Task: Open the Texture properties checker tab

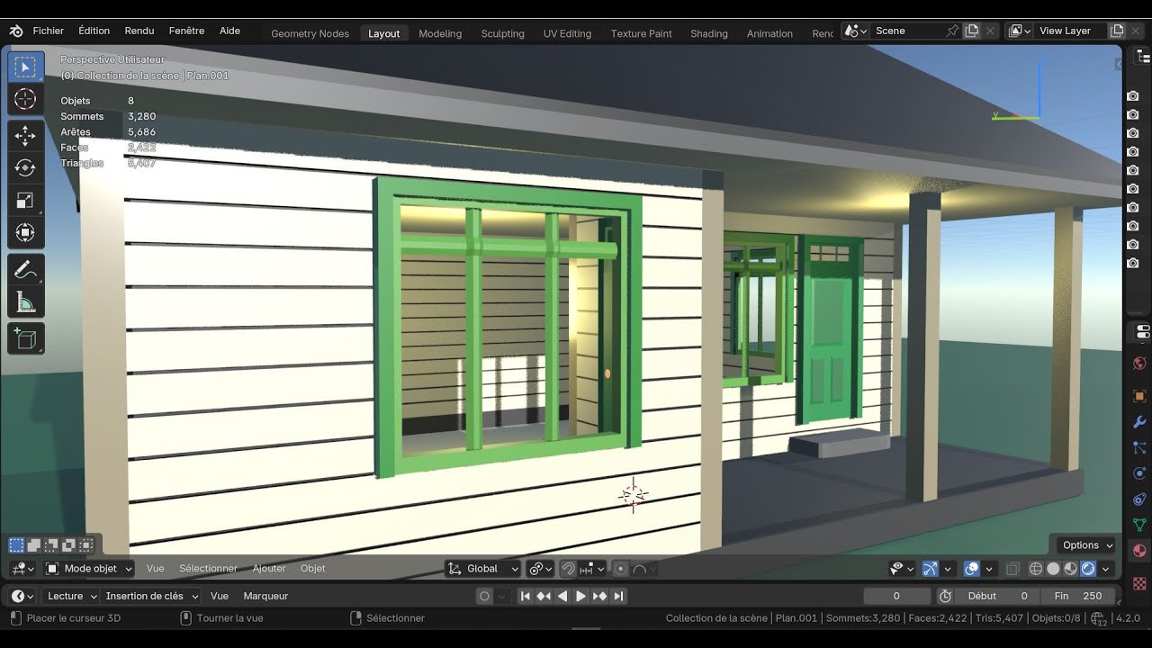Action: [x=1139, y=583]
